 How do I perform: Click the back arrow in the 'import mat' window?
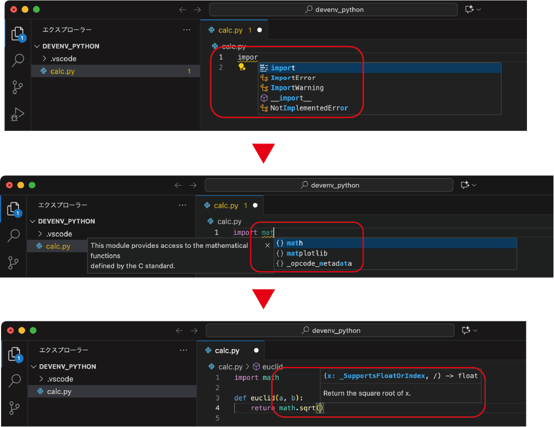pos(178,185)
